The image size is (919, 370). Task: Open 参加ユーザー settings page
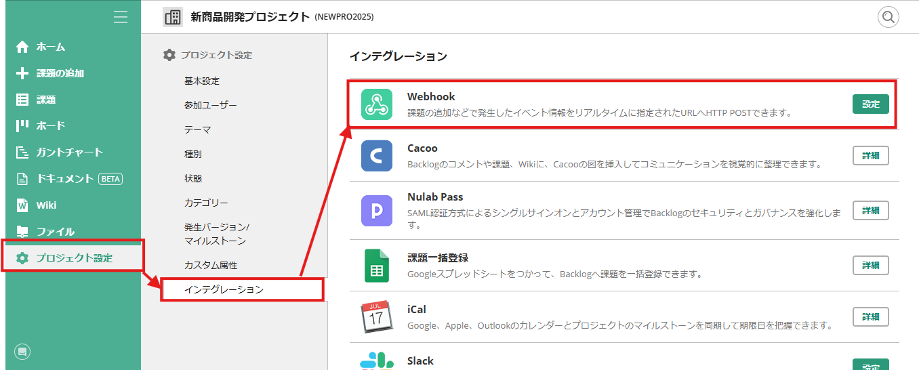211,105
